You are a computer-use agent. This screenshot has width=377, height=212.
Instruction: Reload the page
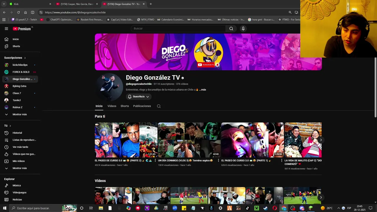pyautogui.click(x=18, y=12)
